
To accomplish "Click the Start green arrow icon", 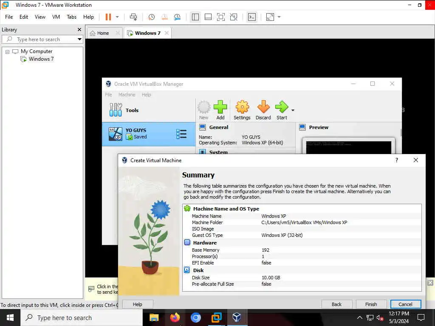I will [x=282, y=110].
